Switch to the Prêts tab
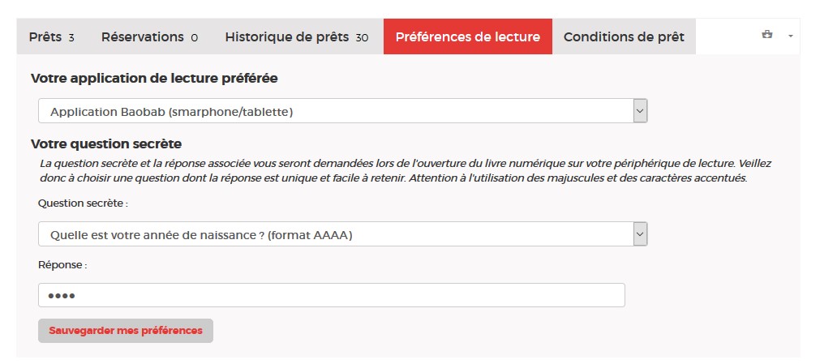Screen dimensions: 820x364 coord(45,37)
